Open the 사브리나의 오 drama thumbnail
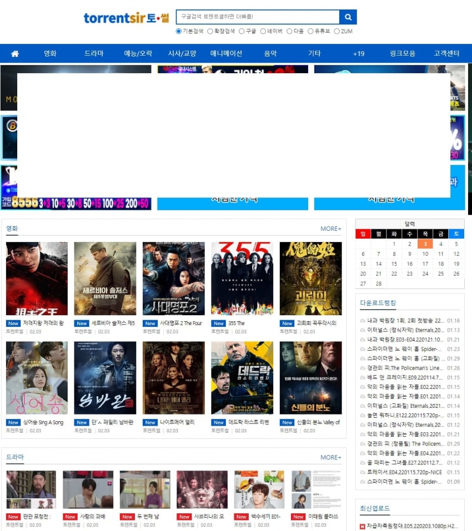The width and height of the screenshot is (472, 531). pyautogui.click(x=202, y=490)
